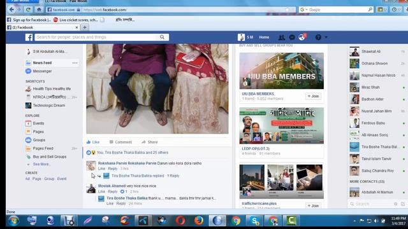Open News Feed options ellipsis
The width and height of the screenshot is (408, 229).
[75, 63]
